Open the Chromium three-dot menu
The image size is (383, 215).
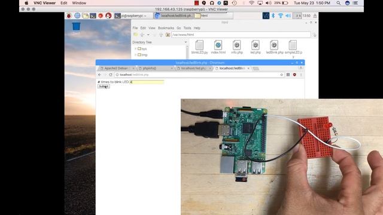click(x=301, y=75)
